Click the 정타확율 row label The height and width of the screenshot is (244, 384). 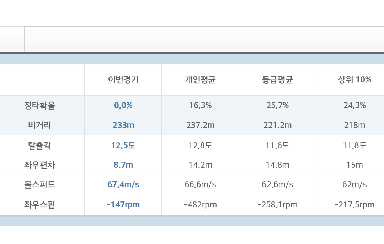(x=39, y=105)
